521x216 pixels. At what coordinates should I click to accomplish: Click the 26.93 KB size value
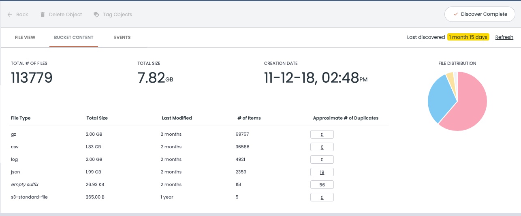[95, 184]
